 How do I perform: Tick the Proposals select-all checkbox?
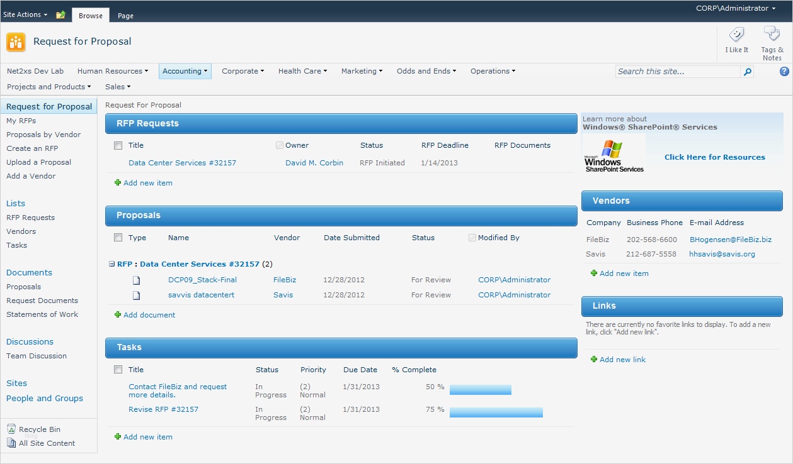coord(118,238)
